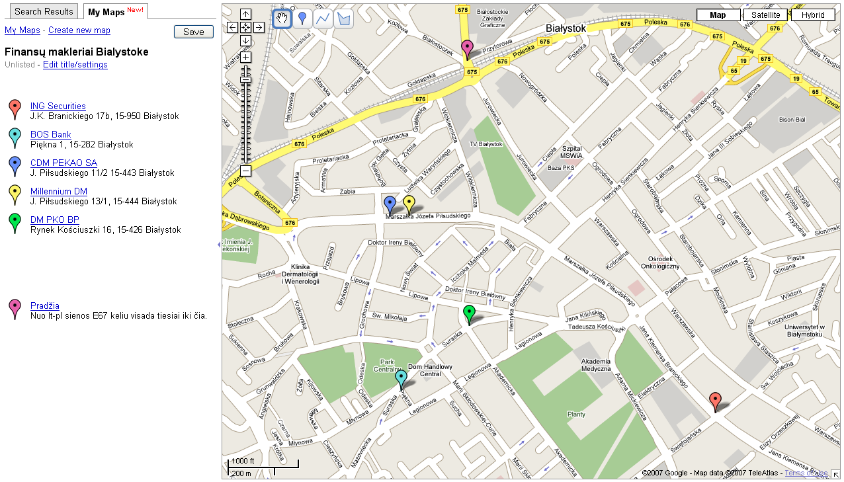Screen dimensions: 844x482
Task: Switch to Satellite view
Action: coord(765,15)
